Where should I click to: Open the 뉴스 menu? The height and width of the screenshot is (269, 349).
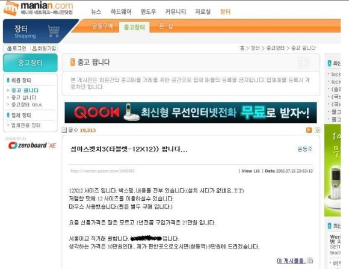(96, 11)
